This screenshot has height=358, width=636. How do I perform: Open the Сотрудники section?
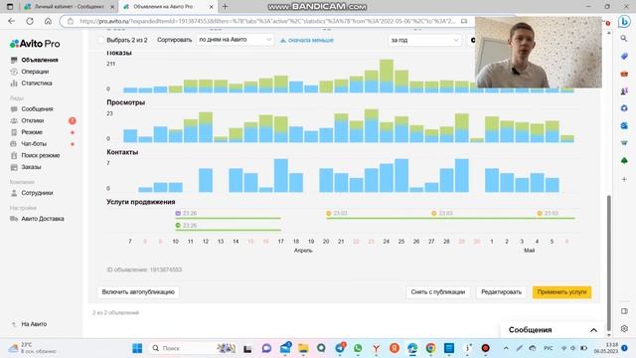tap(37, 193)
